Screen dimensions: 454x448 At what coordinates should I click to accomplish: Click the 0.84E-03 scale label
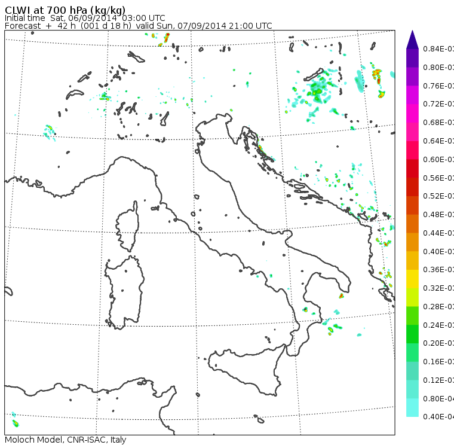pyautogui.click(x=438, y=48)
